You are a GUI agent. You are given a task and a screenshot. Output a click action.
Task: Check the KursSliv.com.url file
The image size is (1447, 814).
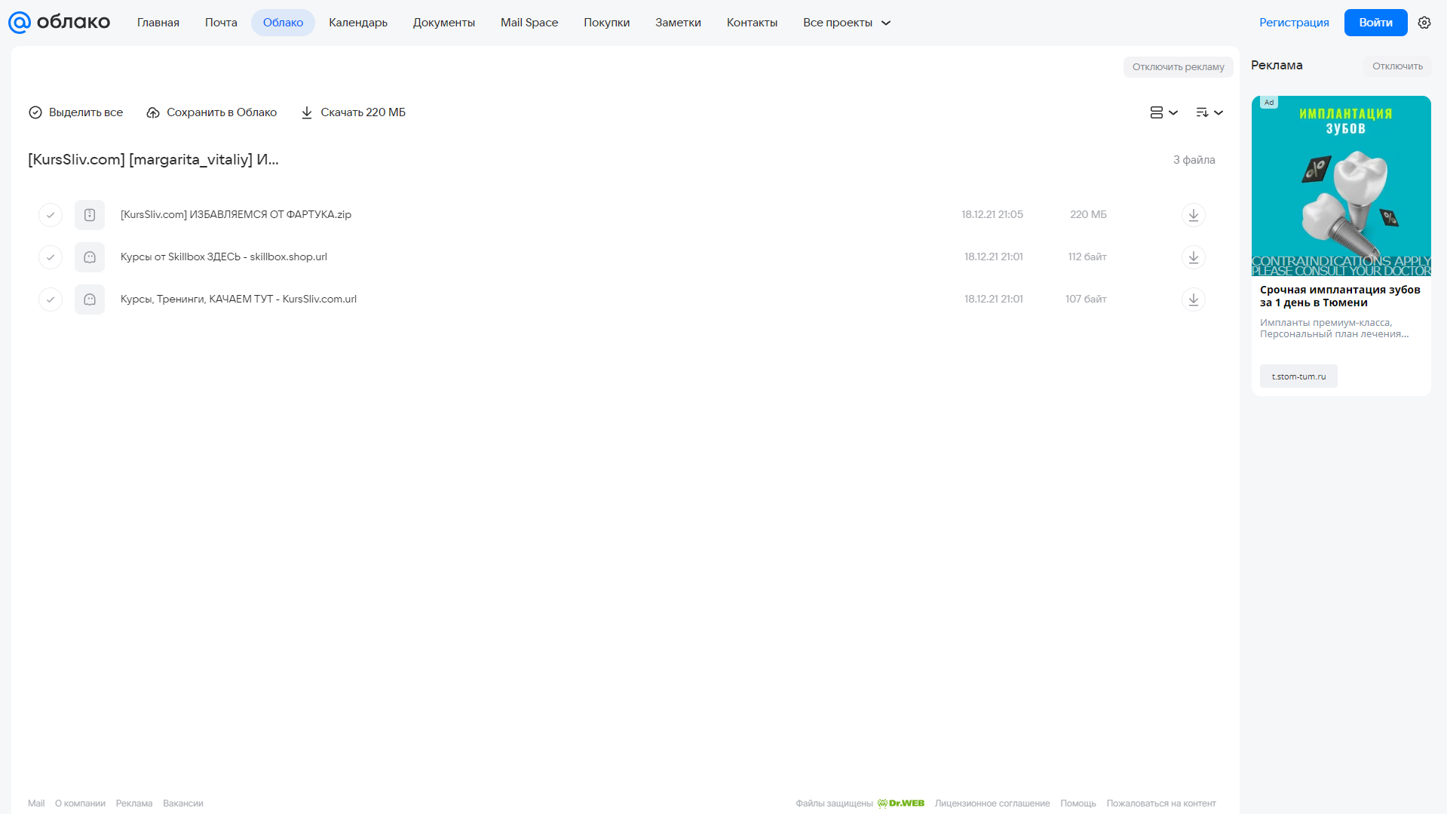[x=51, y=299]
